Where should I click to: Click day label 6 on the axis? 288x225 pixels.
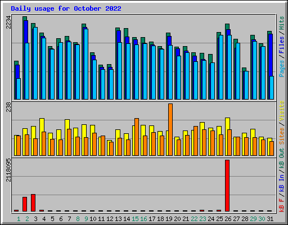coord(61,219)
